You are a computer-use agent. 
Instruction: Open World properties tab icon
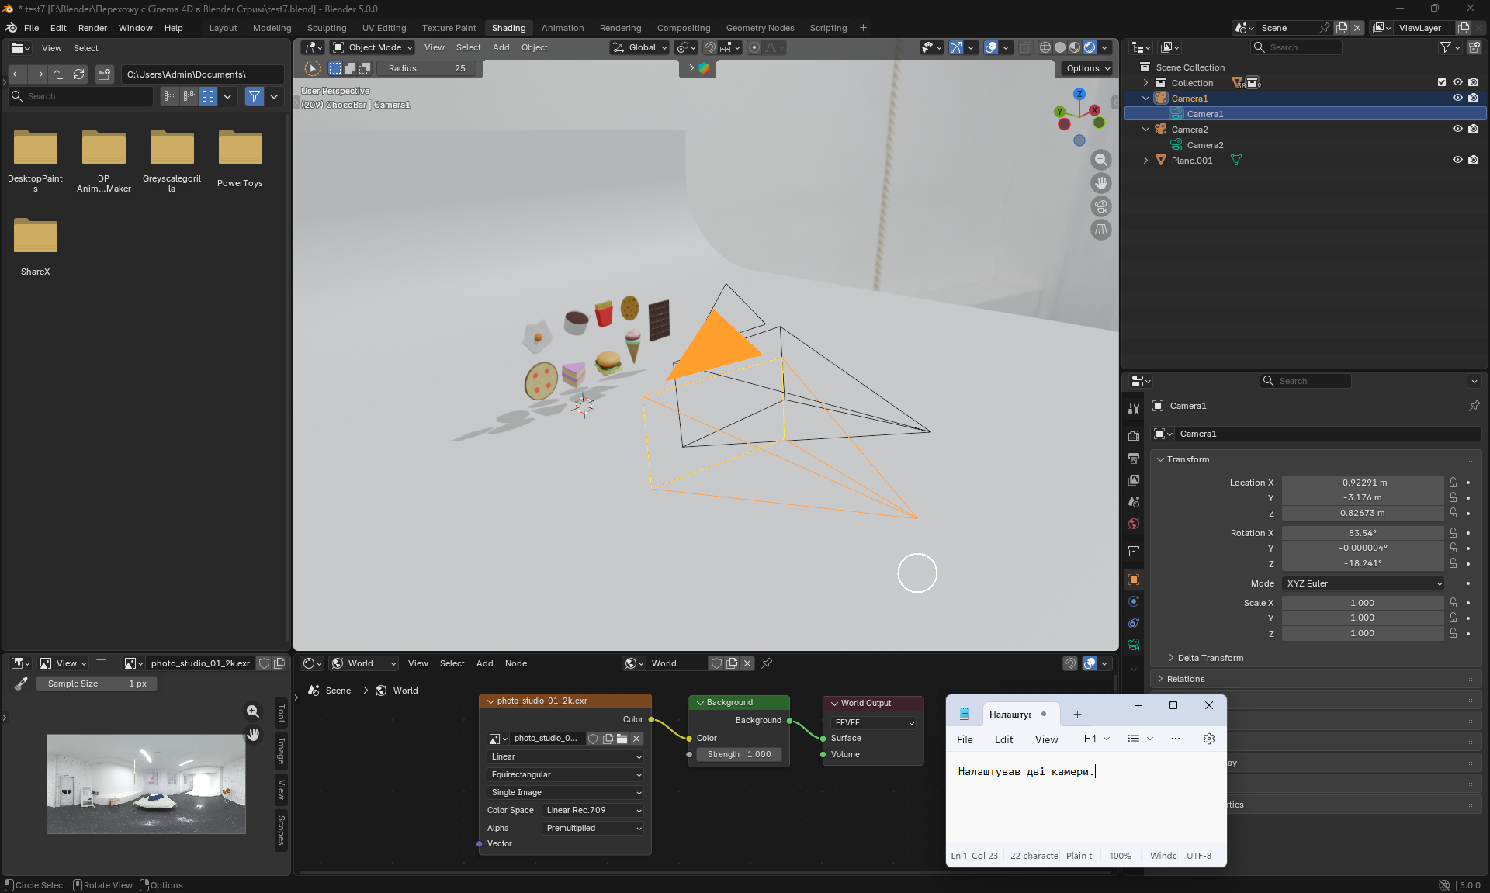[x=1134, y=524]
